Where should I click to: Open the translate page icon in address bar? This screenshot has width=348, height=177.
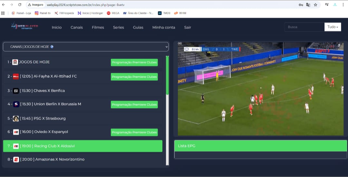[x=308, y=5]
